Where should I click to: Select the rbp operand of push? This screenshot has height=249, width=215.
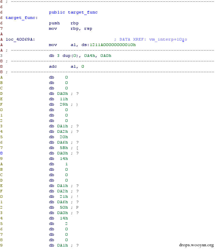pos(75,23)
